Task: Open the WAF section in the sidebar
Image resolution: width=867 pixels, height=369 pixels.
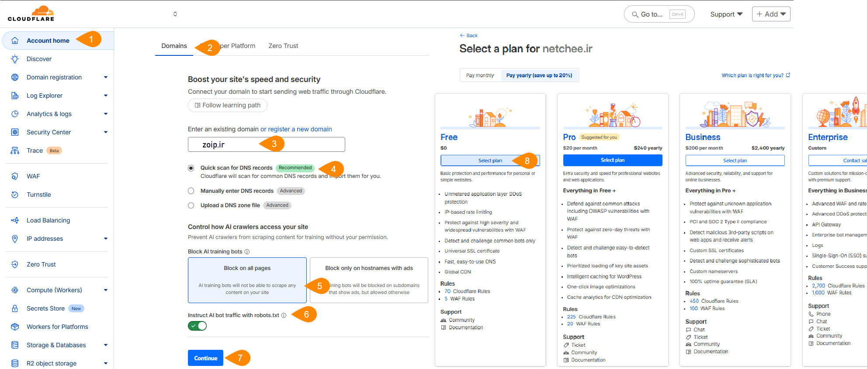Action: point(33,176)
